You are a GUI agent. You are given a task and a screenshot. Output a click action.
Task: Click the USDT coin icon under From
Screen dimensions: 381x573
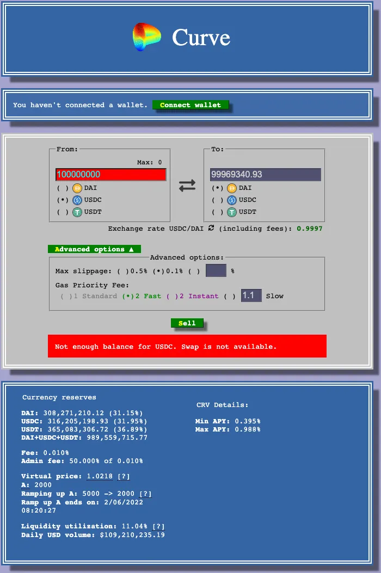(x=77, y=212)
